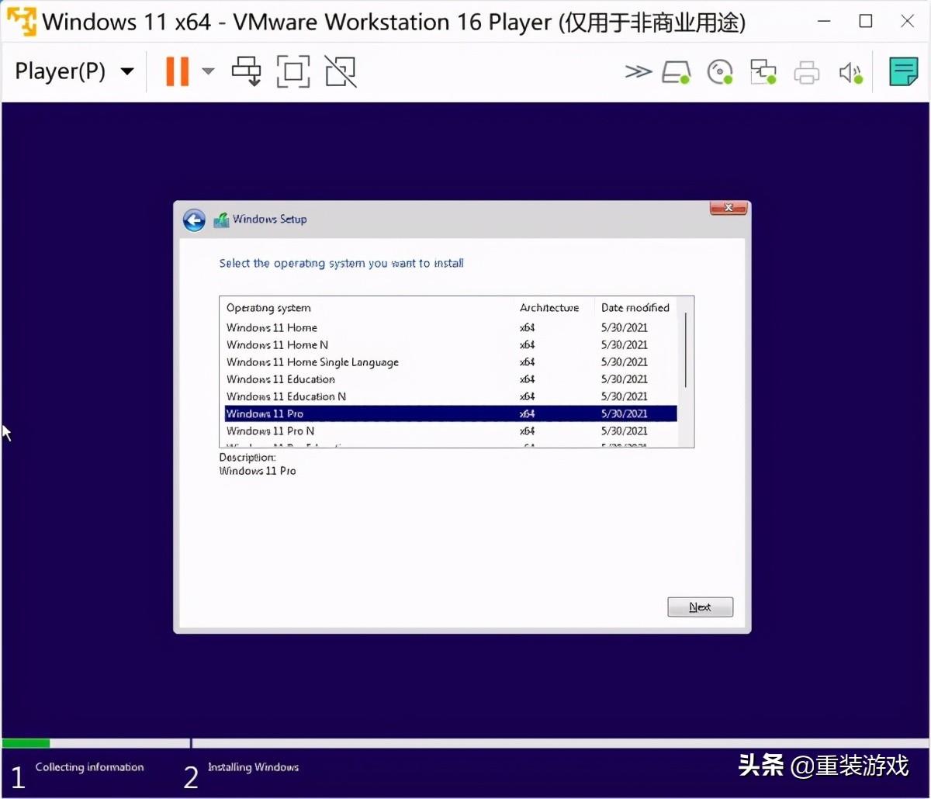
Task: Open CD/DVD drive device icon
Action: 720,72
